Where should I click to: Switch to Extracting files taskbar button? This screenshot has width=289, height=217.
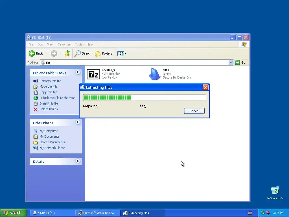click(x=143, y=213)
